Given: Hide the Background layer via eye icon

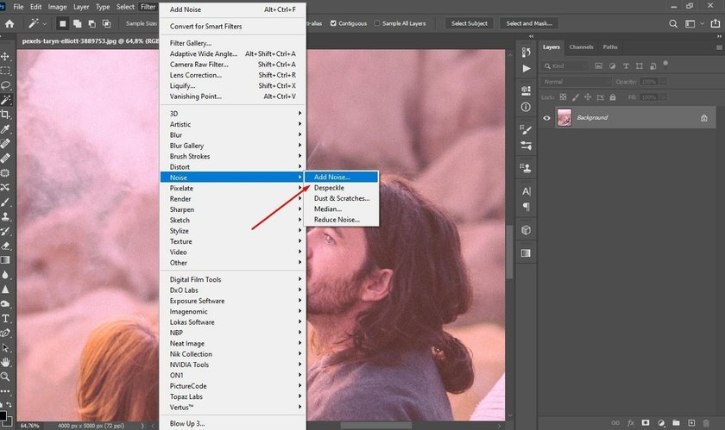Looking at the screenshot, I should 546,118.
